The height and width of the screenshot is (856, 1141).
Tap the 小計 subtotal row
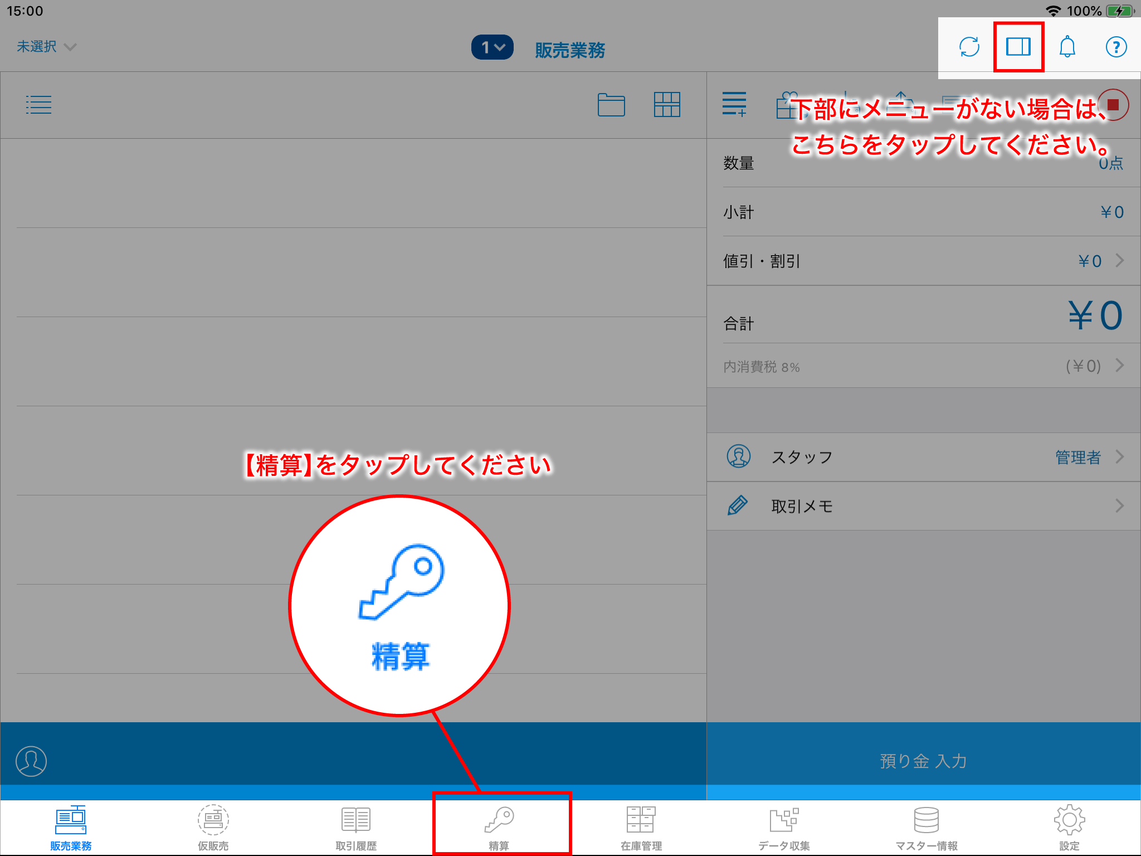click(924, 212)
